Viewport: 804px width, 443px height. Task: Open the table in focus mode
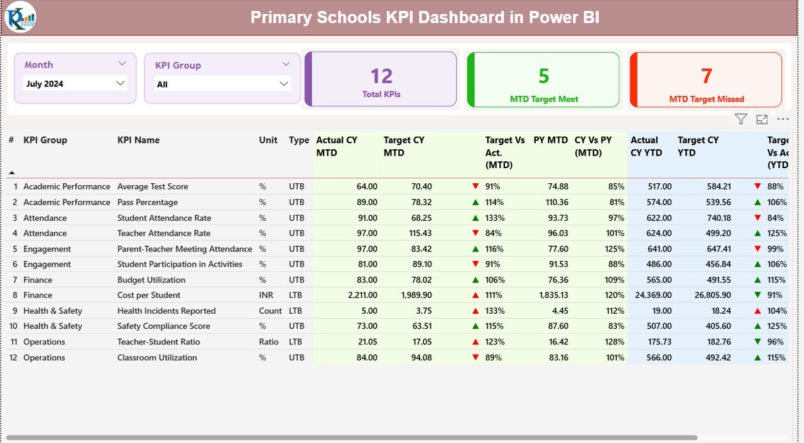761,119
